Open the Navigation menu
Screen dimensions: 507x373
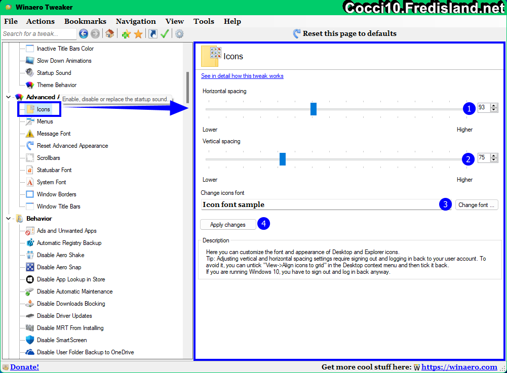(x=136, y=21)
